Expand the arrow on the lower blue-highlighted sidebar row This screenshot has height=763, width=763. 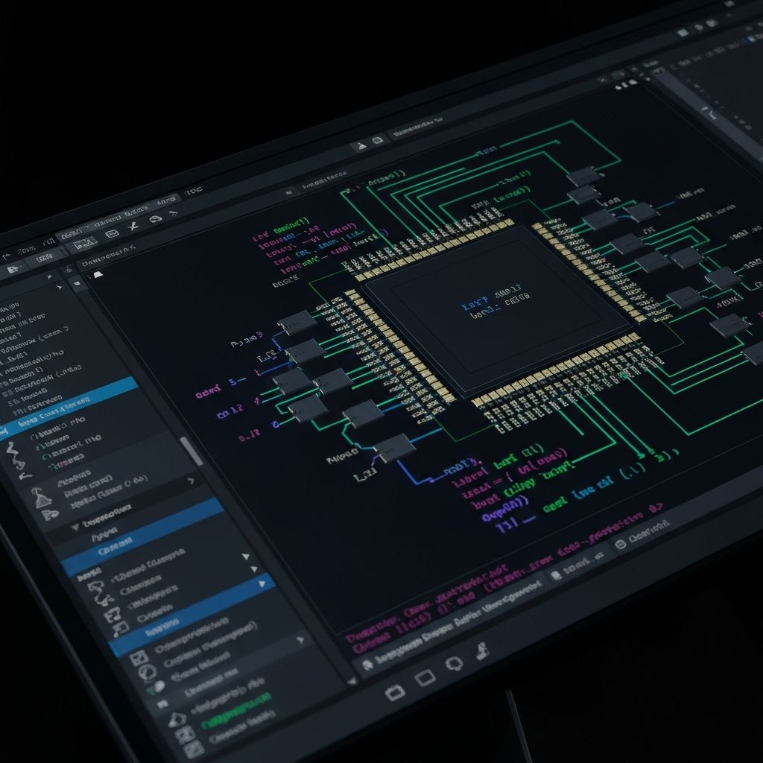coord(262,585)
